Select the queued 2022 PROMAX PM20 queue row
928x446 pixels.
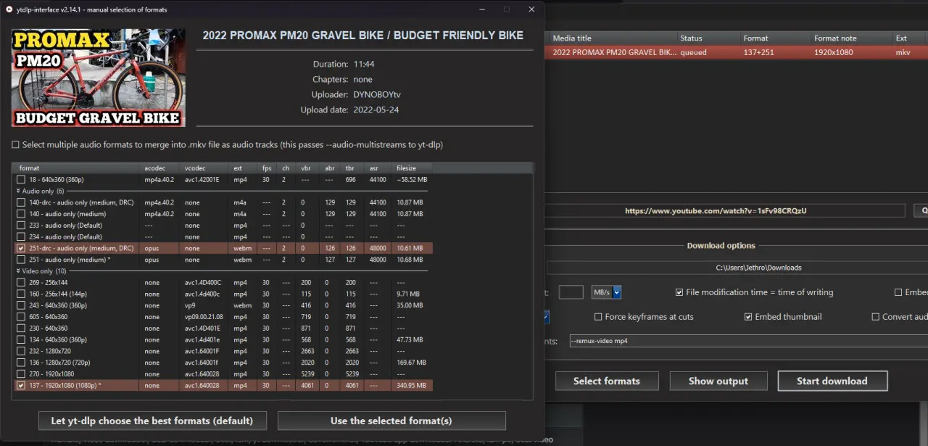point(737,52)
